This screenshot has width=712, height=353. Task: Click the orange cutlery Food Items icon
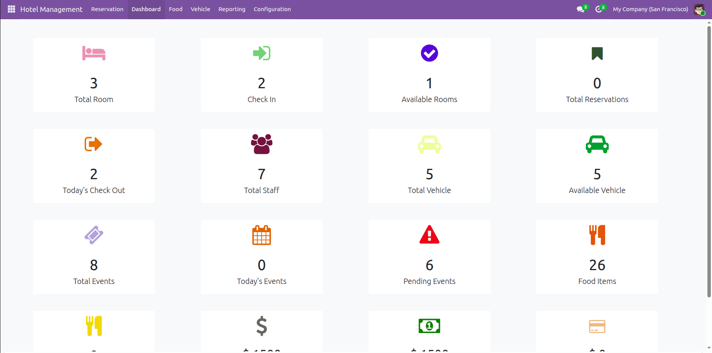[597, 235]
